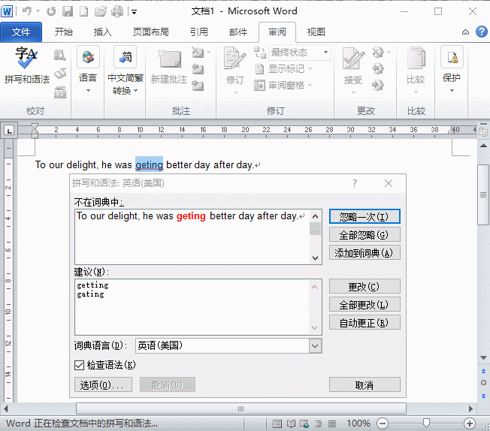The width and height of the screenshot is (490, 431).
Task: Expand the Delete Comment dropdown arrow
Action: [x=208, y=52]
